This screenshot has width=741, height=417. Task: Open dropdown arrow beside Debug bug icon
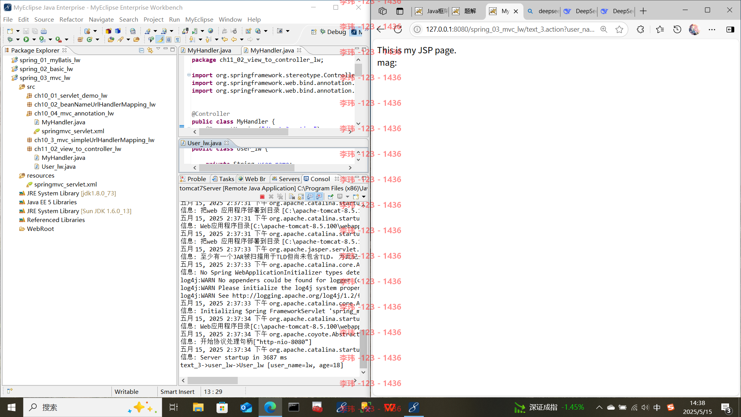pos(18,39)
